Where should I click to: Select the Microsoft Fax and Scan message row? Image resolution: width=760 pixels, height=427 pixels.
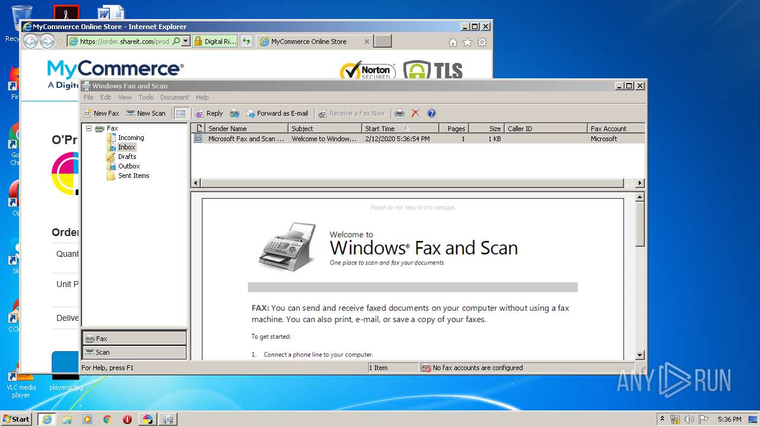click(x=418, y=139)
